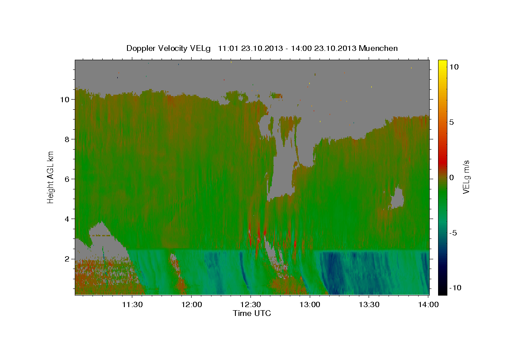
Task: Click the 'VELg m/s' colorbar title
Action: point(466,177)
